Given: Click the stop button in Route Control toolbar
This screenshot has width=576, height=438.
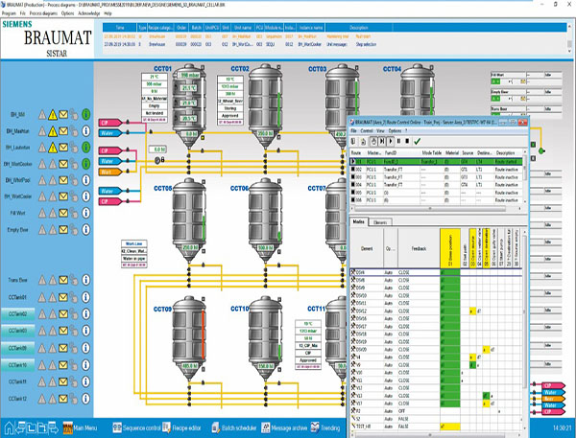Looking at the screenshot, I should pyautogui.click(x=407, y=141).
